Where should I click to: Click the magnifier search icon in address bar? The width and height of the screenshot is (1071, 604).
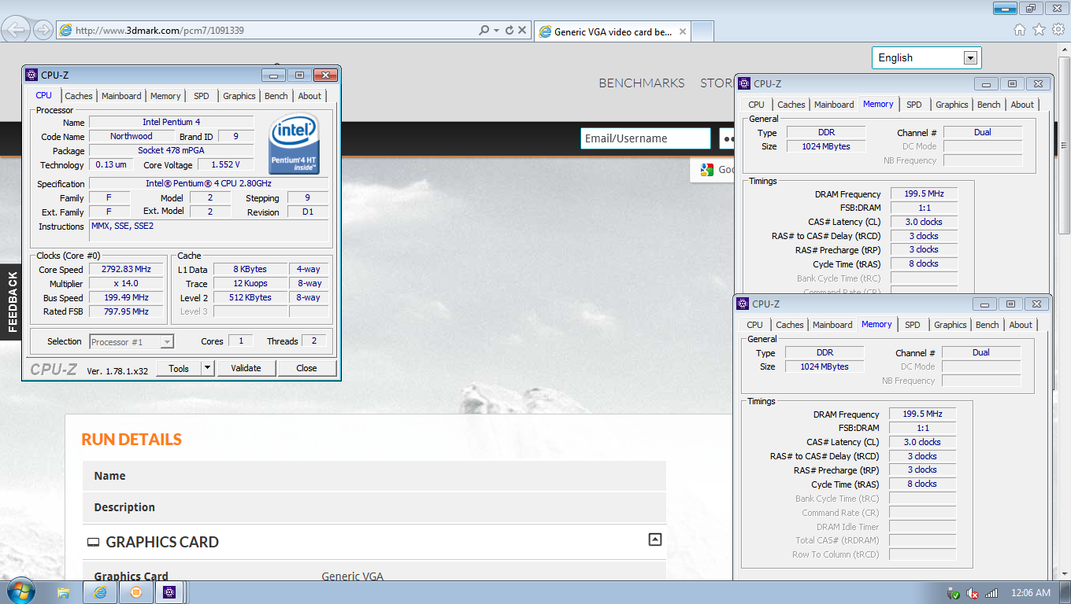pyautogui.click(x=484, y=31)
